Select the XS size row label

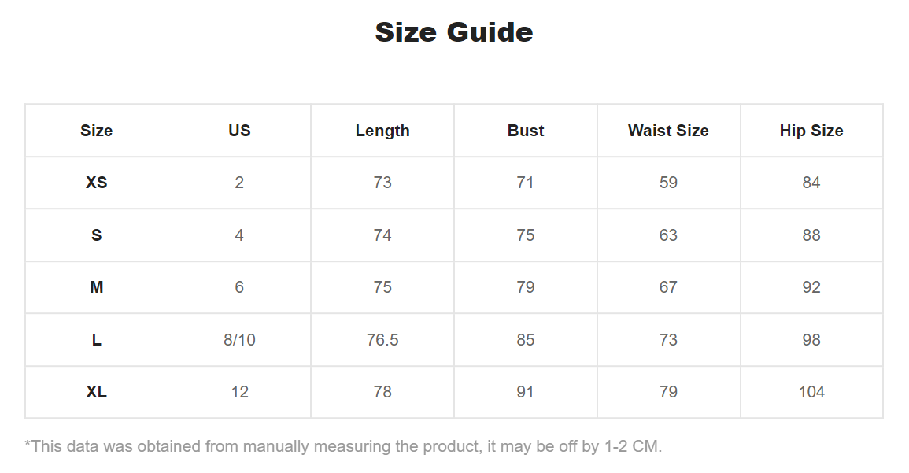96,183
